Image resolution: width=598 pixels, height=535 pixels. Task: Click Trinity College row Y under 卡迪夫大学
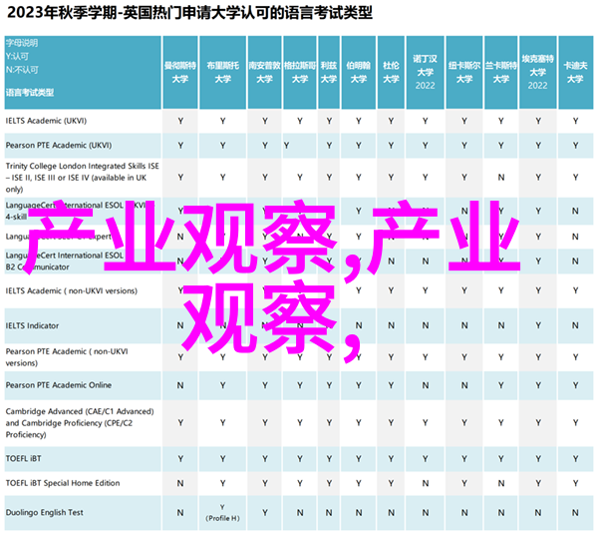(575, 178)
